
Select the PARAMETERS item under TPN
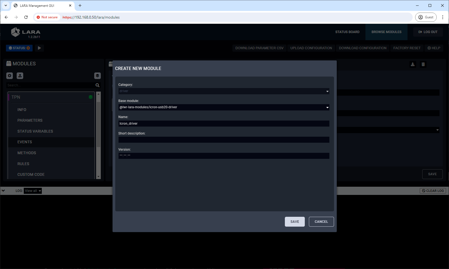(x=30, y=121)
